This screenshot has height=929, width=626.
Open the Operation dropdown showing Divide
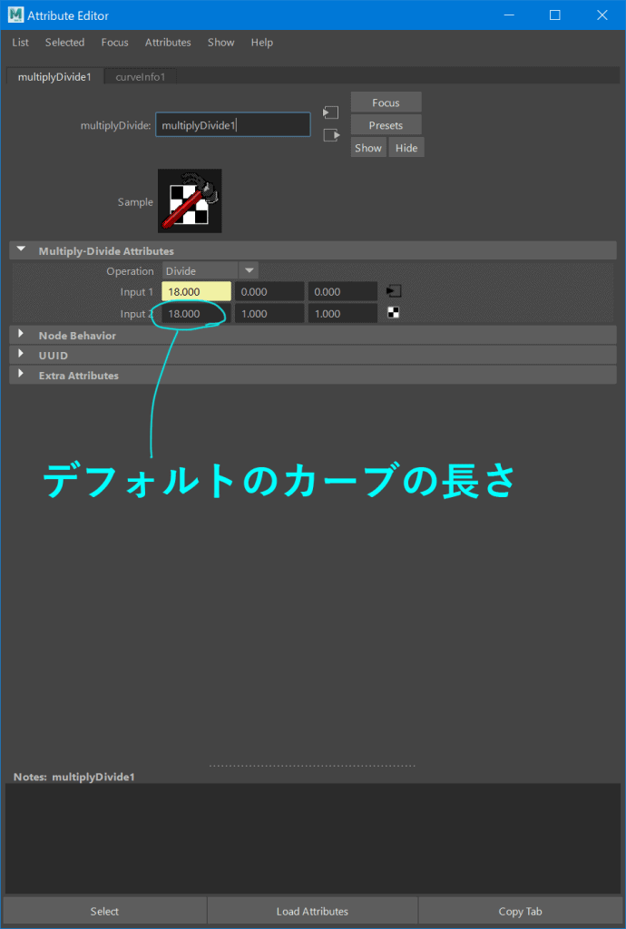pos(210,270)
